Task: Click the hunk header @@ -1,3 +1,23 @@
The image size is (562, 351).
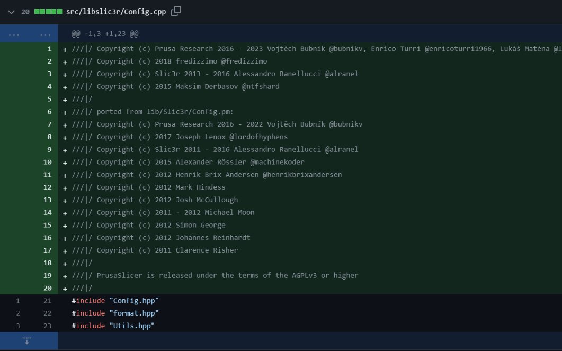Action: pos(105,34)
